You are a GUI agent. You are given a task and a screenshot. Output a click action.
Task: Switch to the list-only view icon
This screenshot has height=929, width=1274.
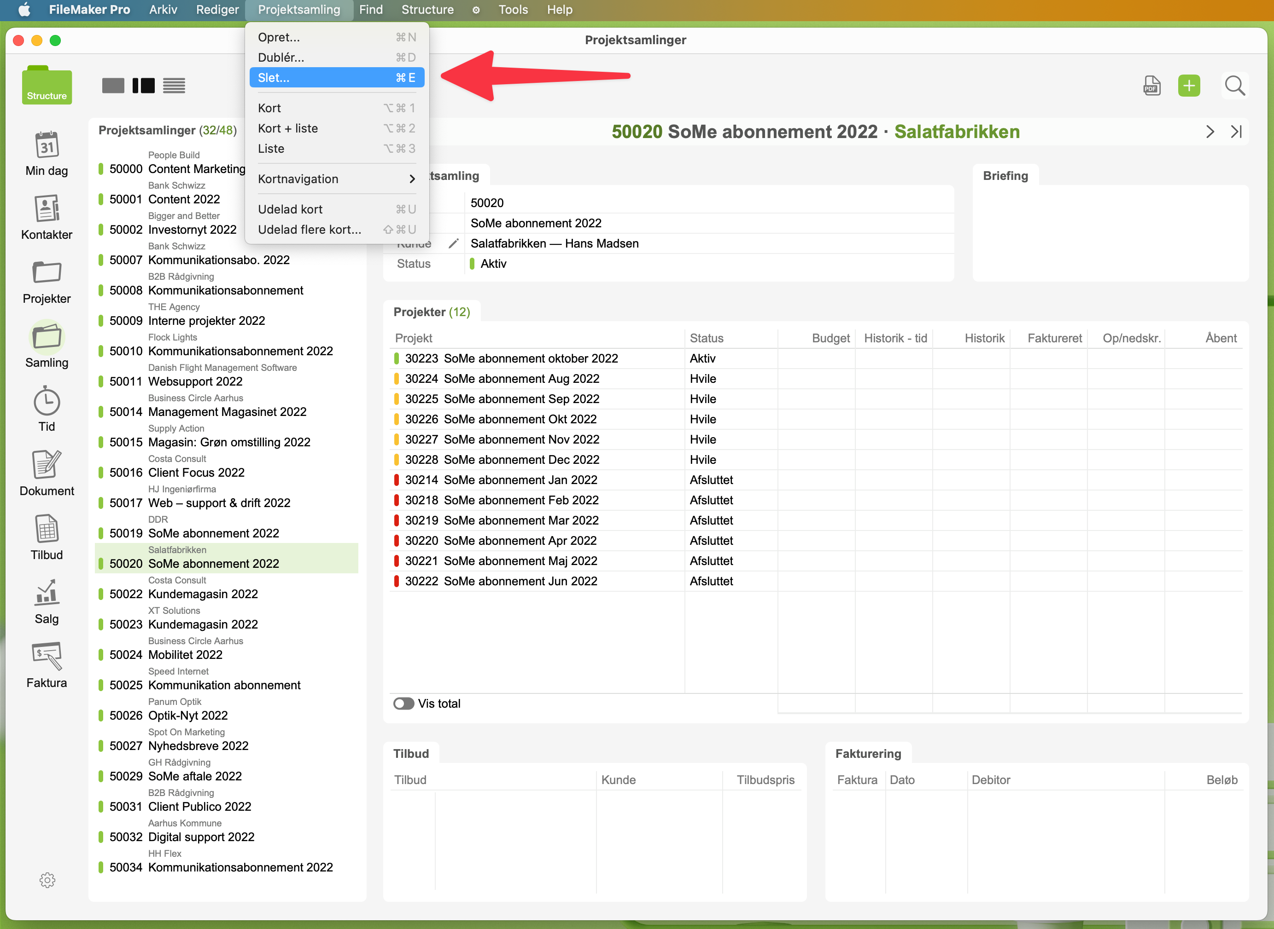click(174, 86)
